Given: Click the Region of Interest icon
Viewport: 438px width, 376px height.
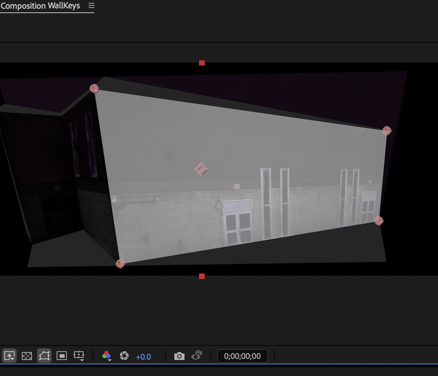Looking at the screenshot, I should [62, 356].
